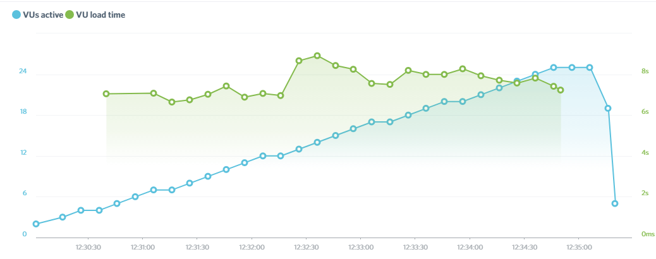Screen dimensions: 656x259
Task: Toggle the VUs active legend entry
Action: click(x=38, y=15)
